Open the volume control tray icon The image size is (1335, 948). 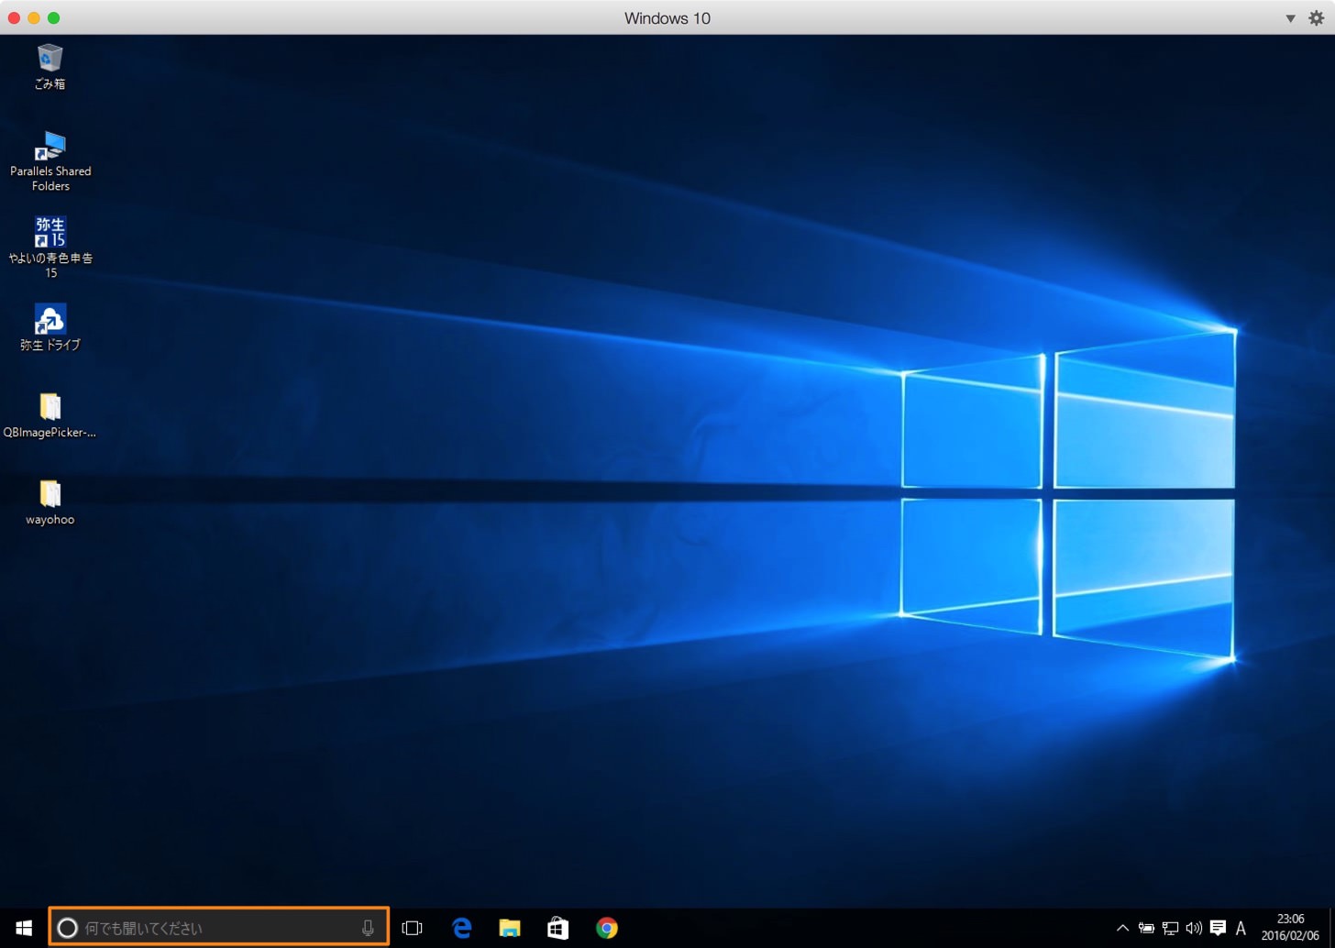pyautogui.click(x=1194, y=928)
